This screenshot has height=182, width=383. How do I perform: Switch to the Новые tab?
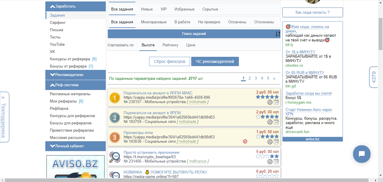click(x=147, y=9)
